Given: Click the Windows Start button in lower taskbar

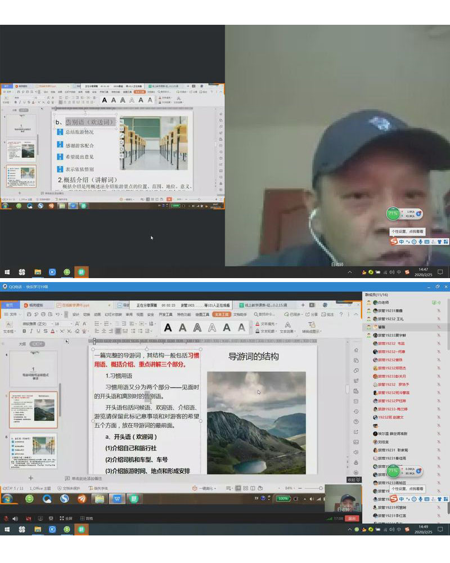Looking at the screenshot, I should [8, 529].
